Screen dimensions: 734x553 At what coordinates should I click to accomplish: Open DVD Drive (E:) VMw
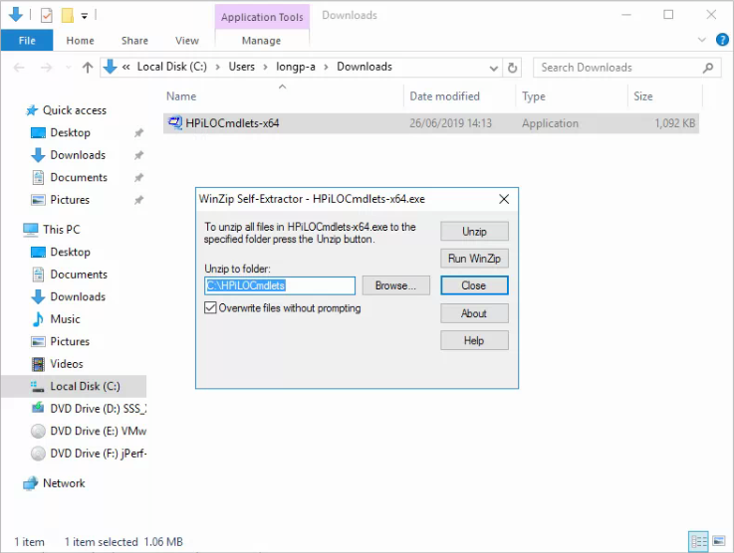point(98,432)
